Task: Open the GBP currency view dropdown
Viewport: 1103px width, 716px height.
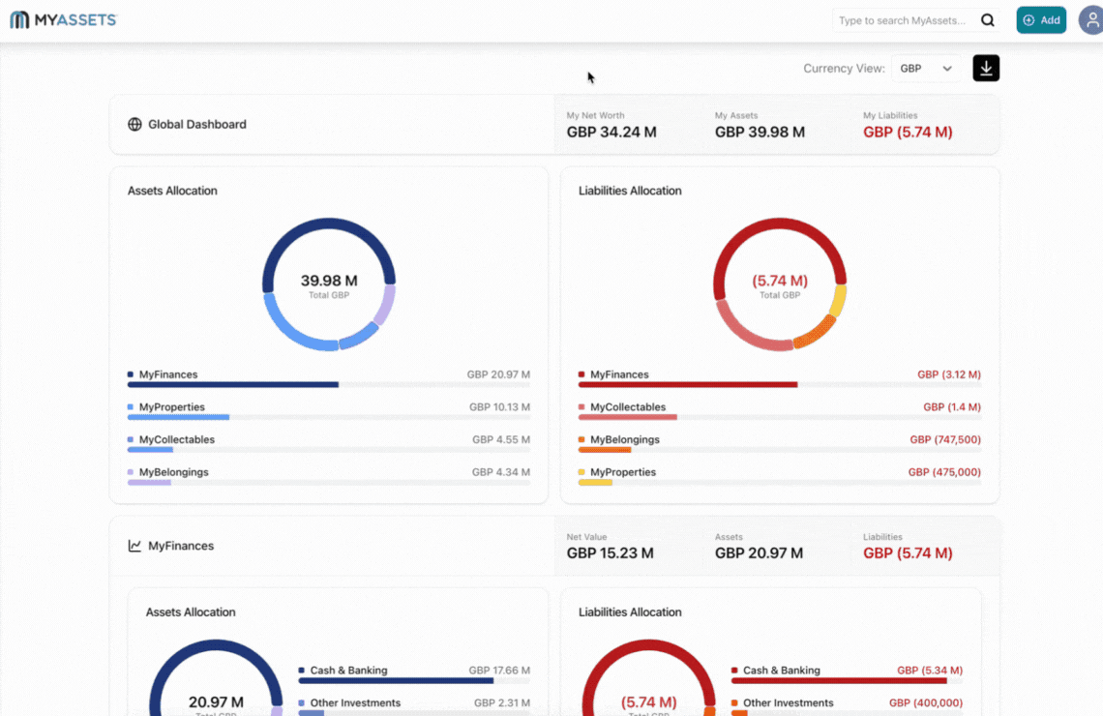Action: (925, 69)
